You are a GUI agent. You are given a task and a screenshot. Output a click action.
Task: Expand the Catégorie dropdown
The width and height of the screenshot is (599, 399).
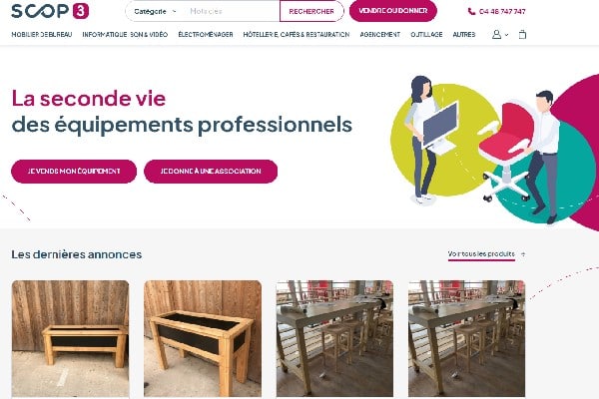tap(155, 11)
